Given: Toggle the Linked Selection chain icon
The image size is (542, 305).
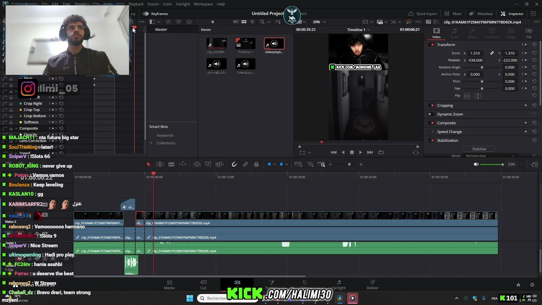Looking at the screenshot, I should tap(245, 164).
